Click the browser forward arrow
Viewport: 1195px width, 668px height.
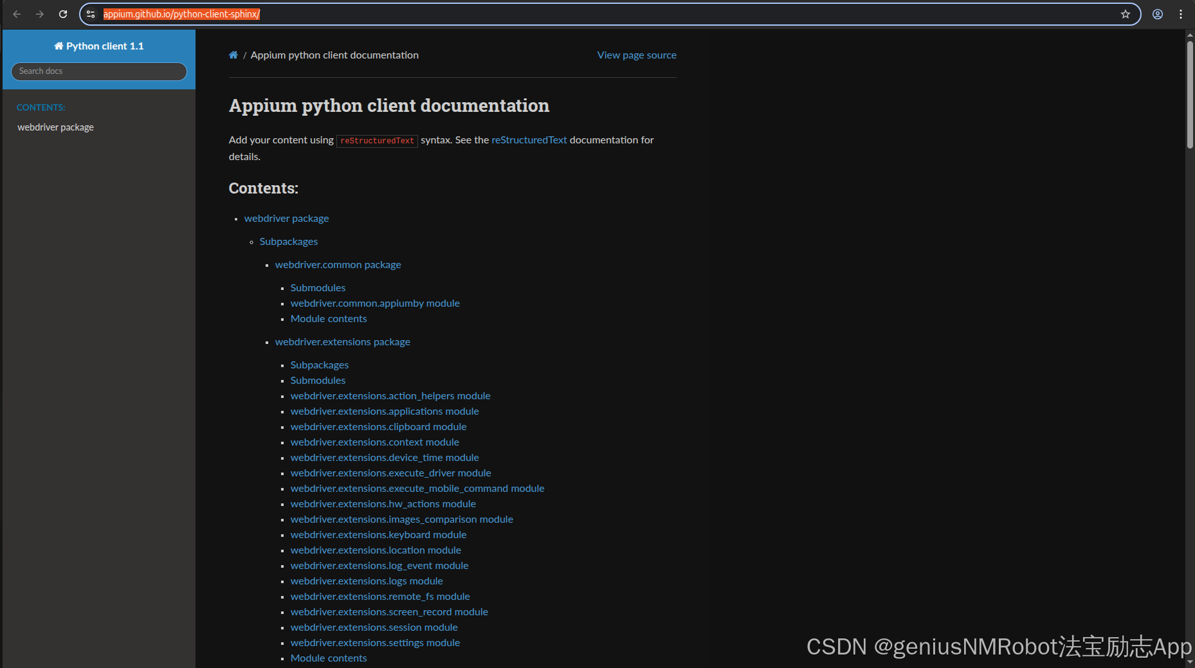click(x=39, y=14)
